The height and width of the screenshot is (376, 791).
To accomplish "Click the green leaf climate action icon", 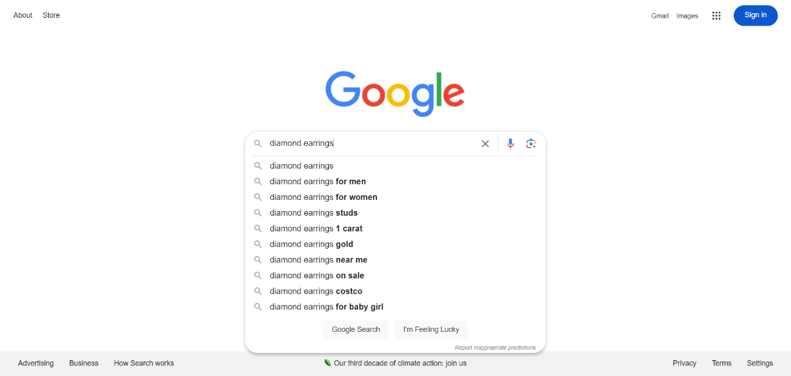I will (x=328, y=363).
